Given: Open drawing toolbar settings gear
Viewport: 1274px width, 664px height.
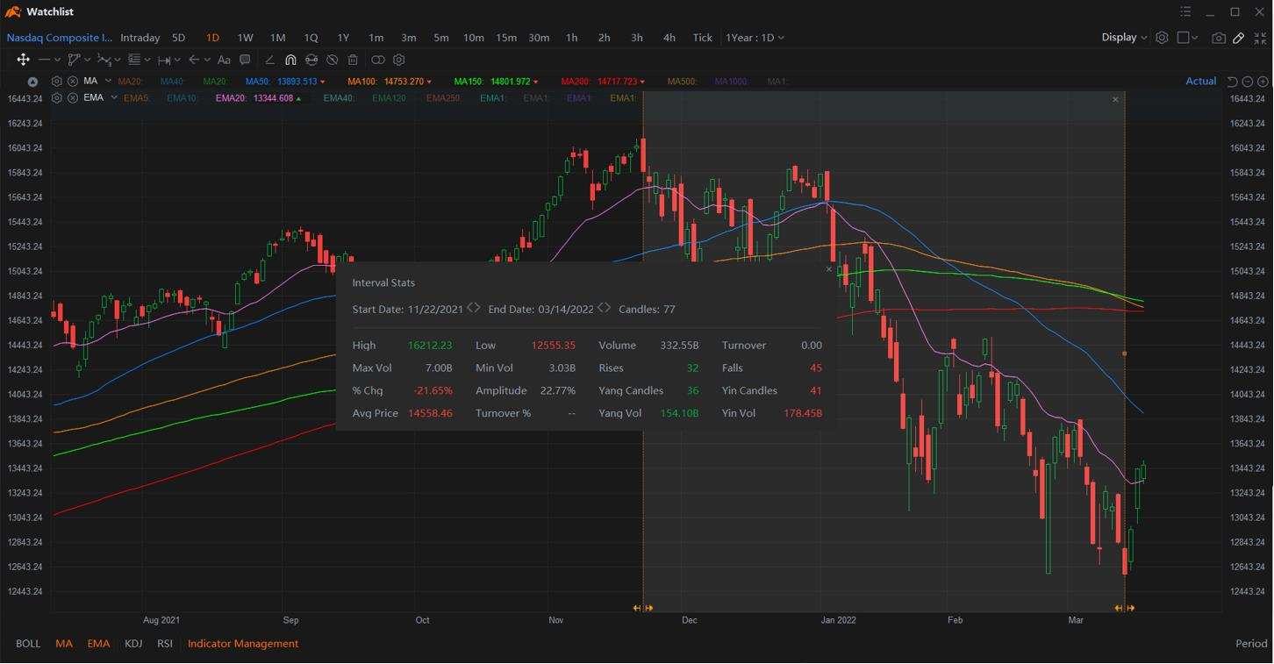Looking at the screenshot, I should point(399,60).
